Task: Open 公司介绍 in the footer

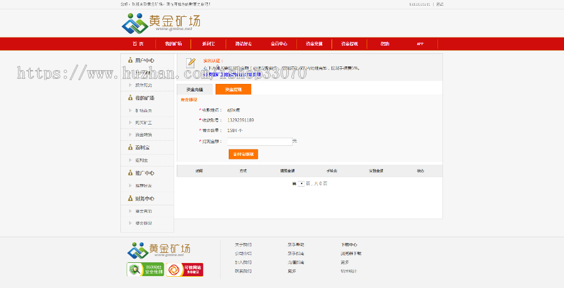Action: coord(243,254)
